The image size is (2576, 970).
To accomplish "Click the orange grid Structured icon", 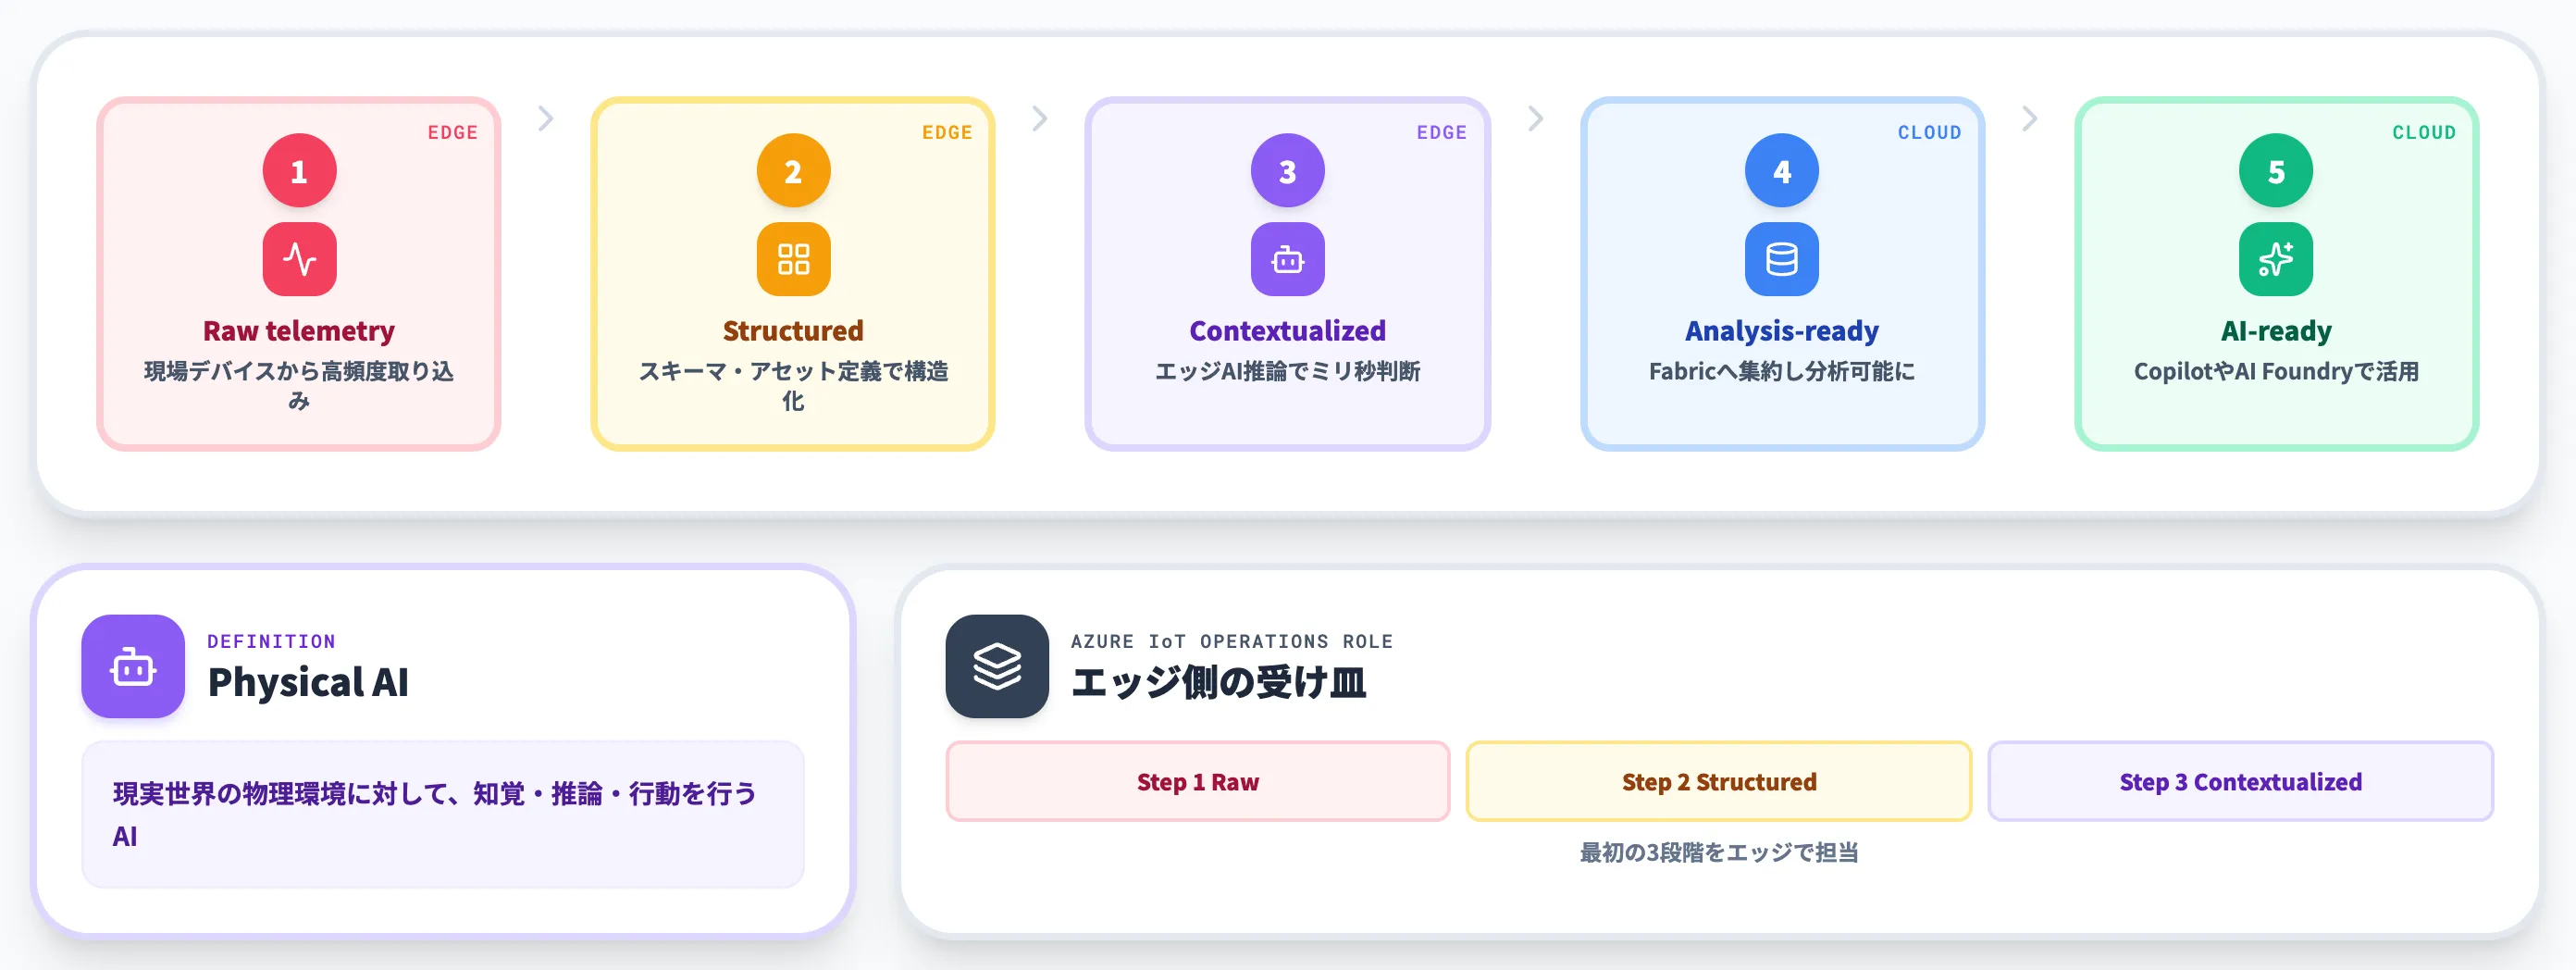I will point(793,259).
